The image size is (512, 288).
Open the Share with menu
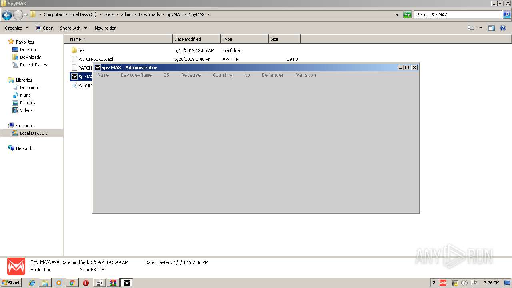click(73, 28)
